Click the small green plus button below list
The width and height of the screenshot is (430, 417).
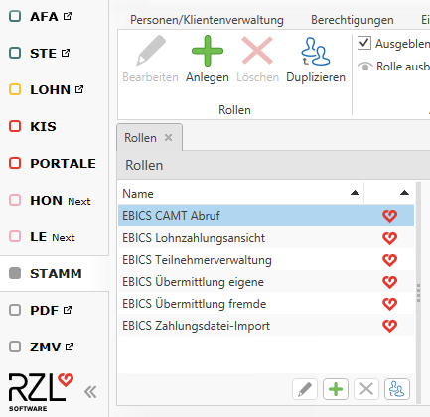[x=336, y=389]
